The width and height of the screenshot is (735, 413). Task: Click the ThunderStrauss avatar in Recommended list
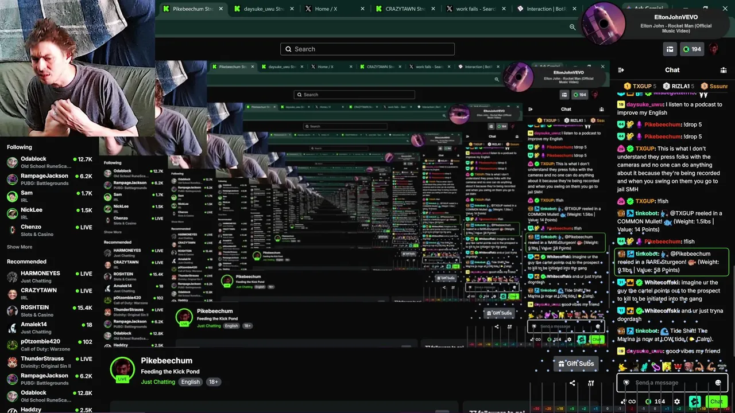pos(12,363)
